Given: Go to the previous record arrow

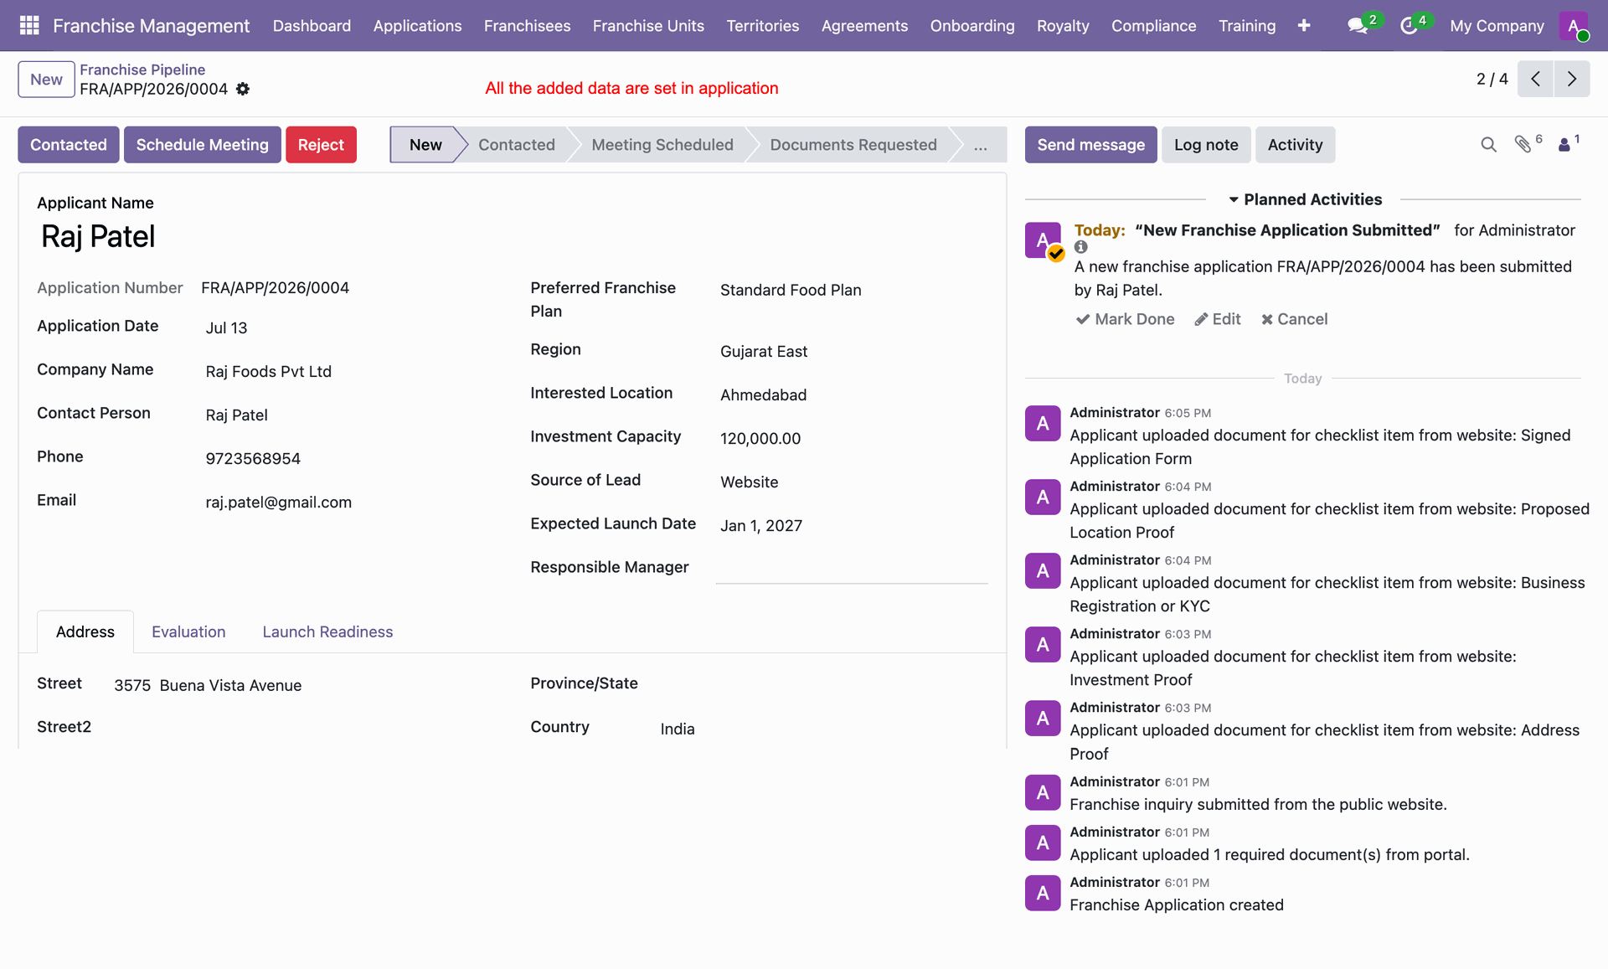Looking at the screenshot, I should (1535, 79).
